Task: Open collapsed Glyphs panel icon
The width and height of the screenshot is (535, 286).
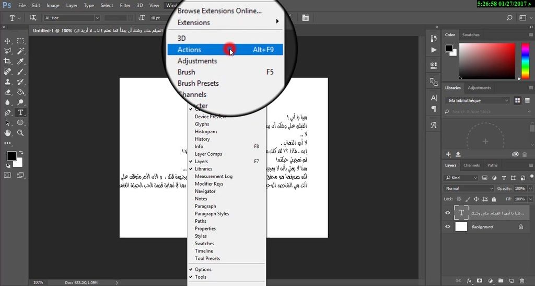Action: coord(434,125)
